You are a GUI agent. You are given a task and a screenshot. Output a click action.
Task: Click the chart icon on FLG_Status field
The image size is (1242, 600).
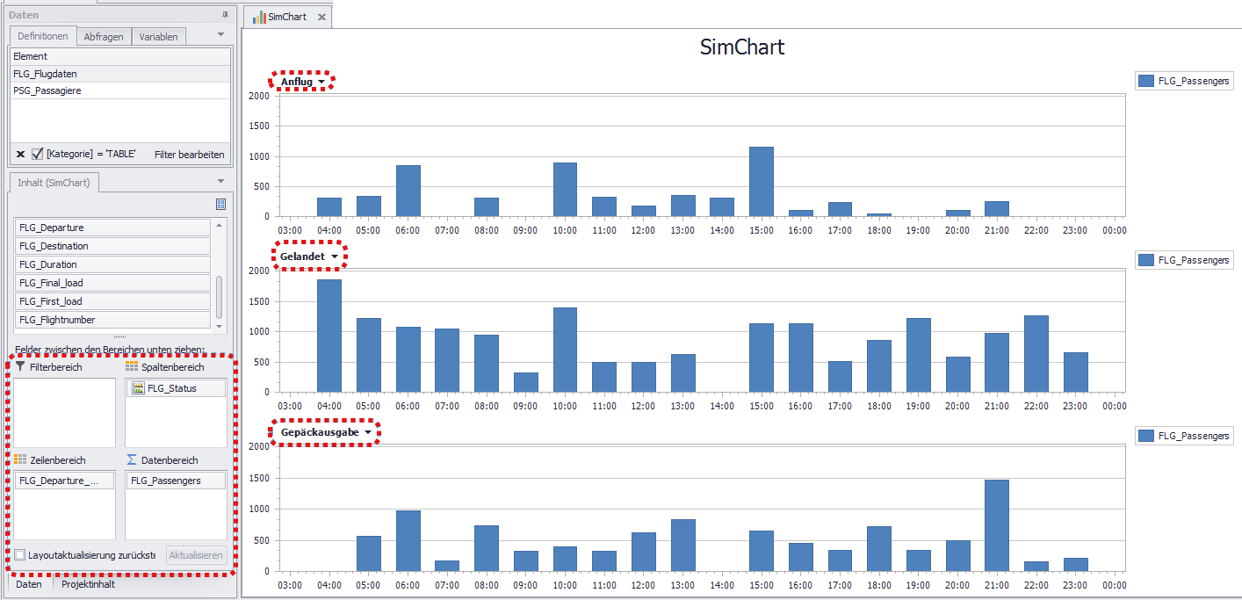coord(138,387)
